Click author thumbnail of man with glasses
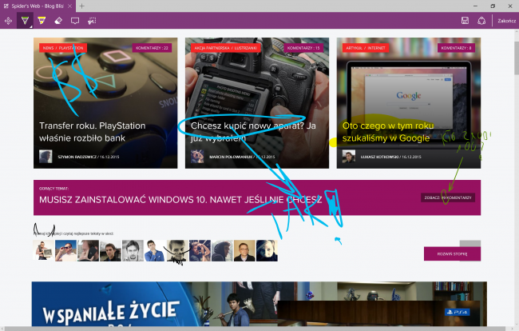This screenshot has height=331, width=519. point(244,251)
